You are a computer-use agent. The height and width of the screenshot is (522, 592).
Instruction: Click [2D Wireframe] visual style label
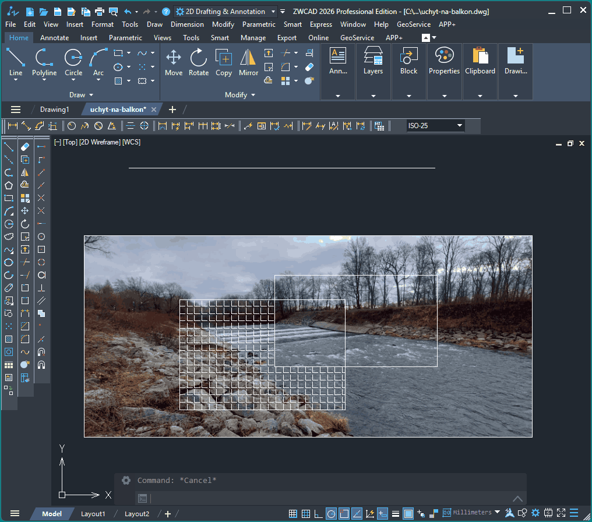[x=100, y=142]
